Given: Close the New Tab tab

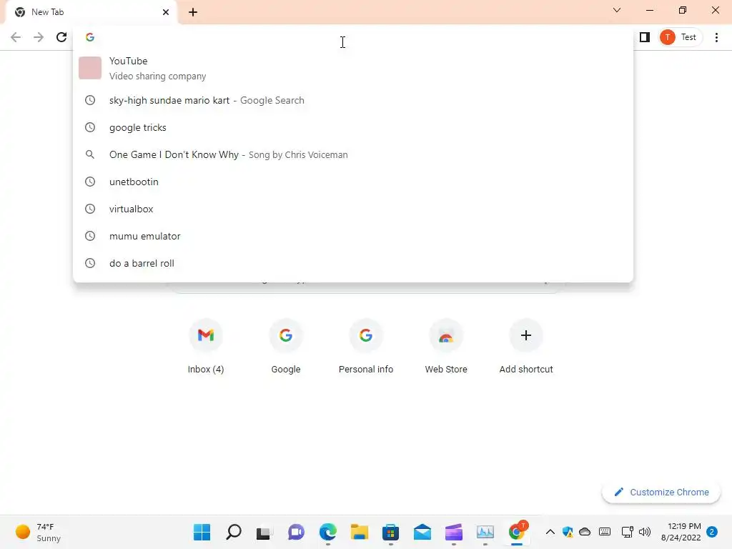Looking at the screenshot, I should pyautogui.click(x=166, y=12).
